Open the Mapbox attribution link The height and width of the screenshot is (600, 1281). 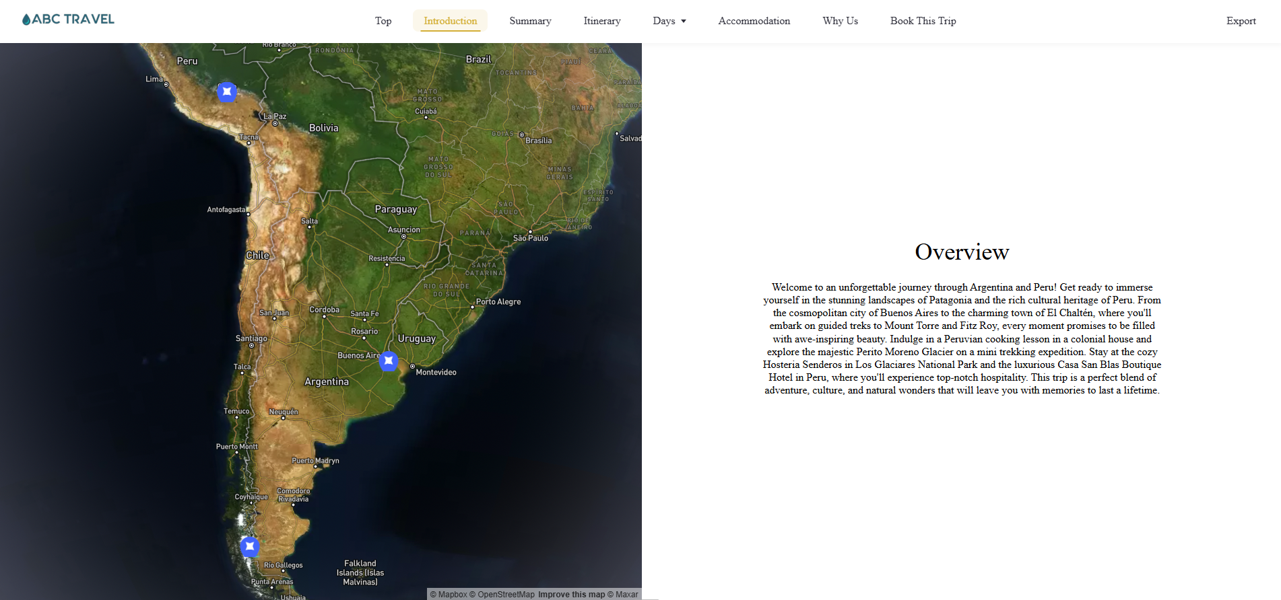click(449, 595)
